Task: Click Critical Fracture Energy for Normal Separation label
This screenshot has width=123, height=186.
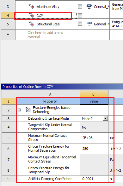Action: point(49,149)
